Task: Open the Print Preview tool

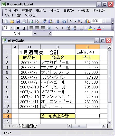Action: click(x=37, y=21)
